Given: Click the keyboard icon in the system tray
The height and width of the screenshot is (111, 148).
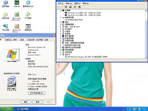Looking at the screenshot, I should coord(124,109).
